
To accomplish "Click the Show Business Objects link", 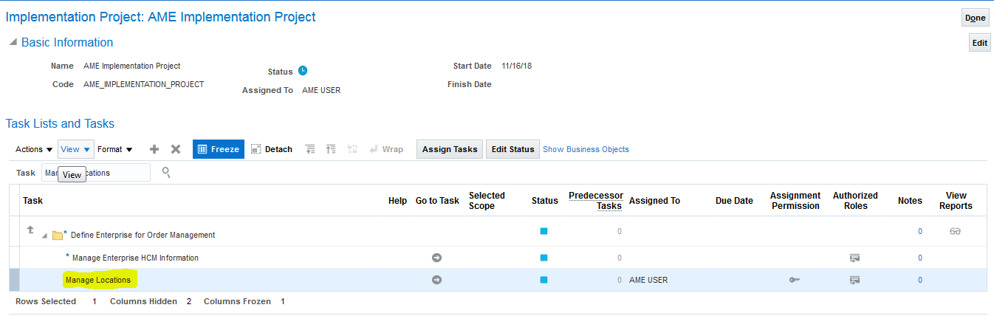I will 586,149.
